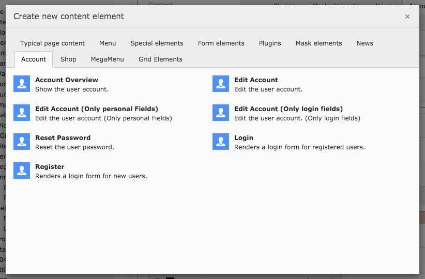Open the Form elements tab

221,43
